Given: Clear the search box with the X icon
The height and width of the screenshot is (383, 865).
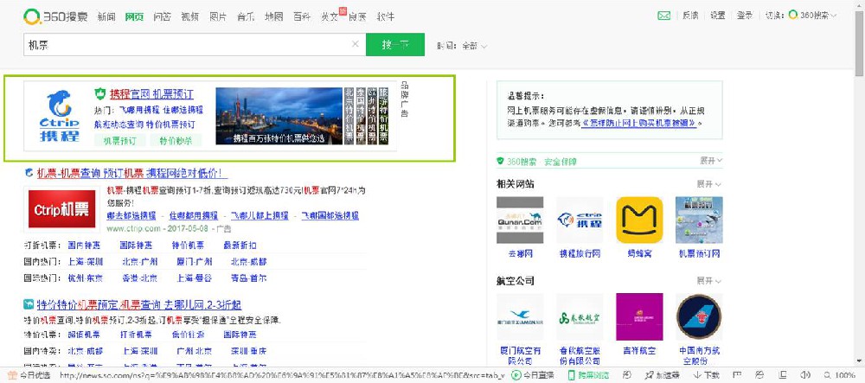Looking at the screenshot, I should (356, 45).
